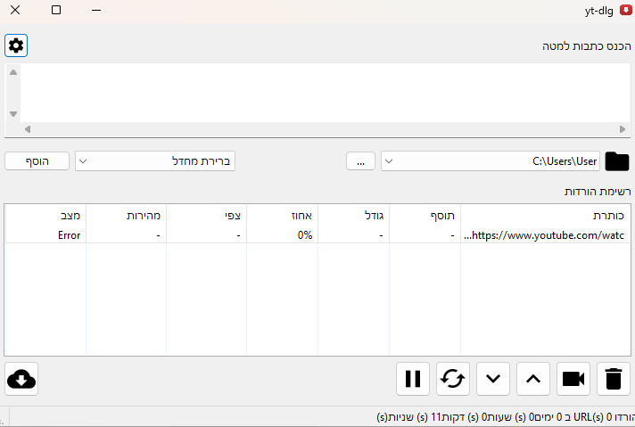Click the מהירות column header
Viewport: 635px width, 427px height.
coord(127,216)
